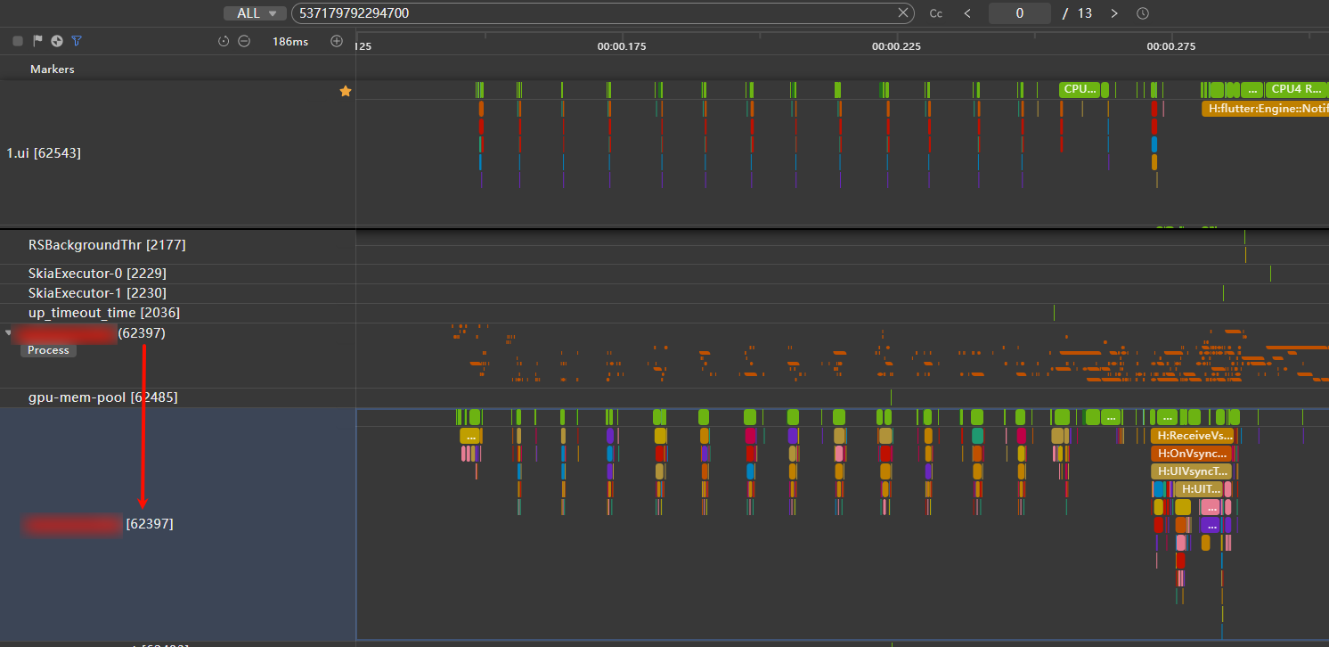Select the Markers row

[178, 69]
